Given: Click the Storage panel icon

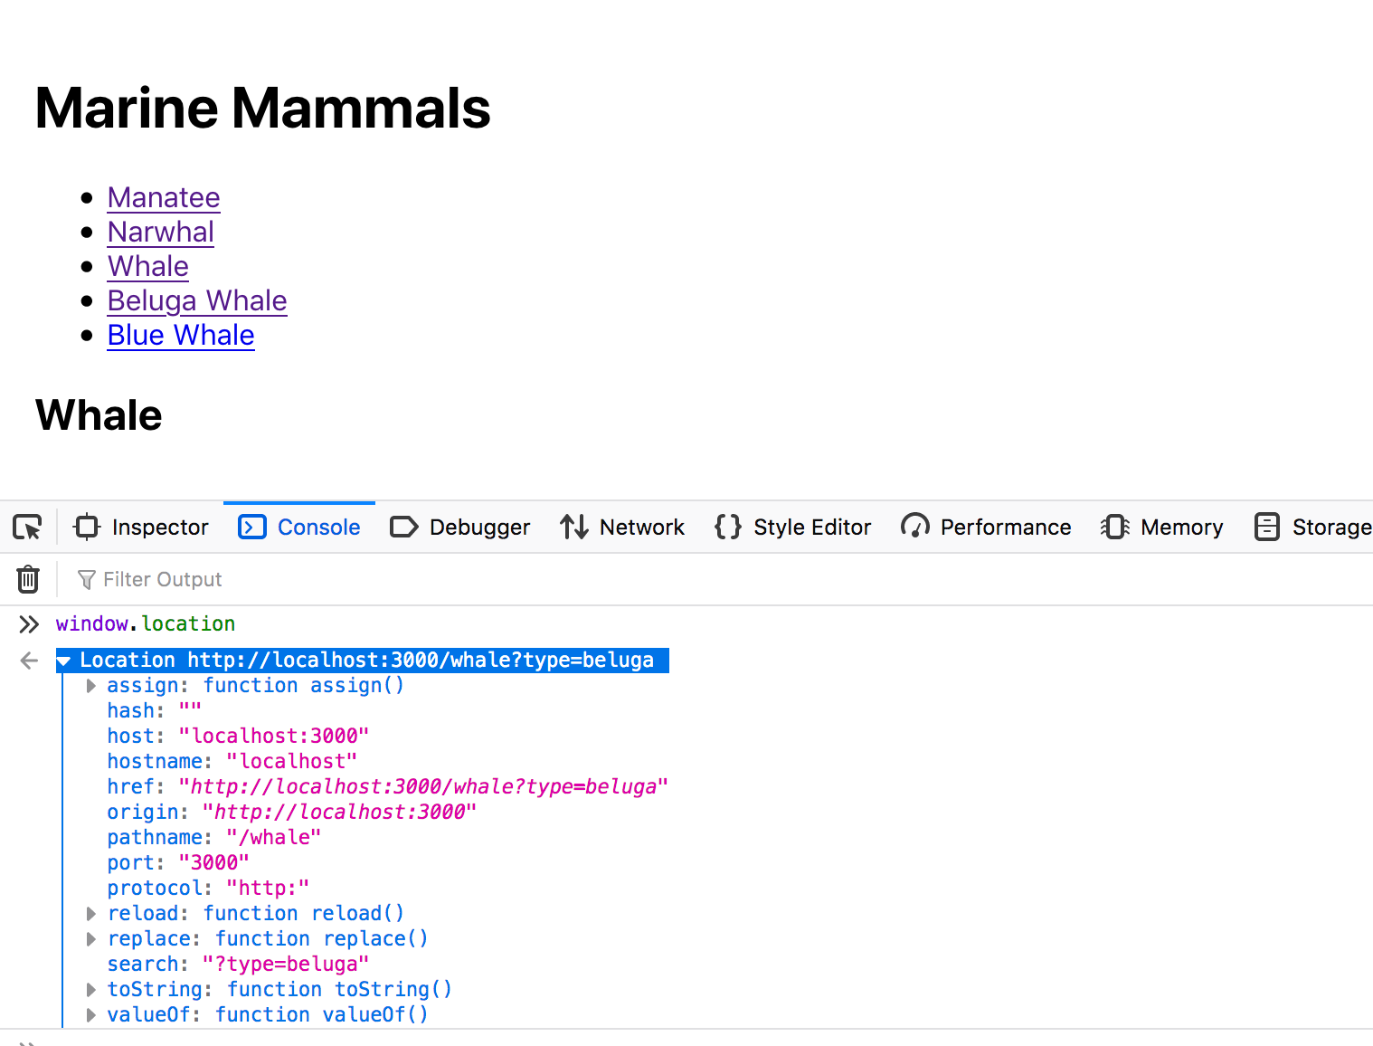Looking at the screenshot, I should click(x=1267, y=527).
